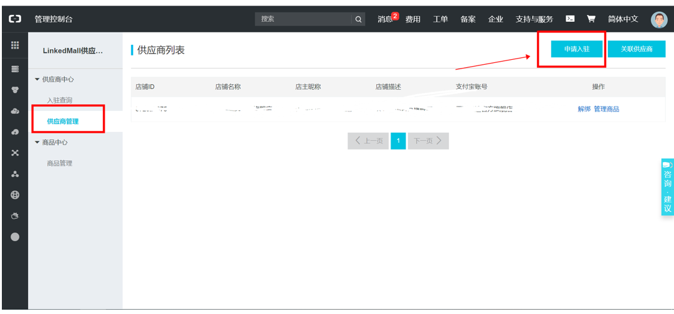This screenshot has height=314, width=674.
Task: Open 消息 notifications
Action: 385,19
